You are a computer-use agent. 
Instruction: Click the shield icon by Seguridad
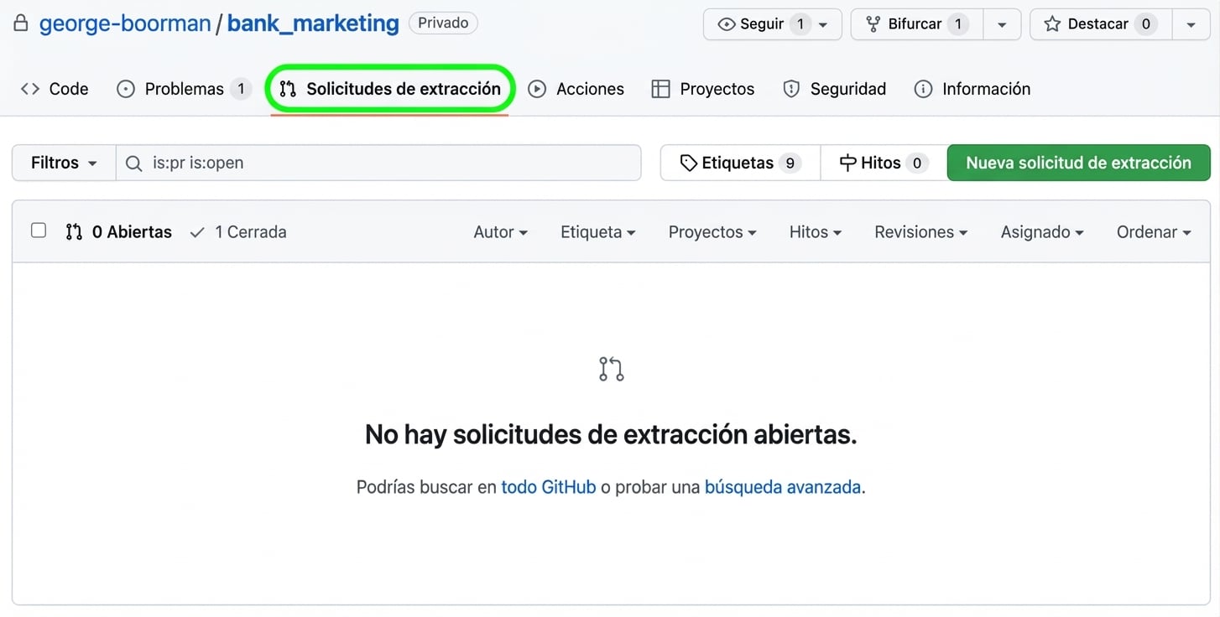click(791, 89)
